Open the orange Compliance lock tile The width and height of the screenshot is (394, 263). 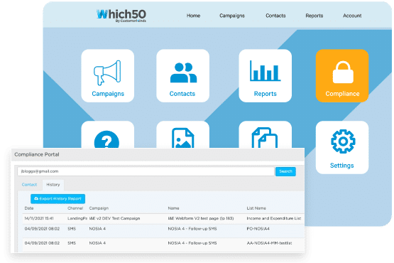342,76
